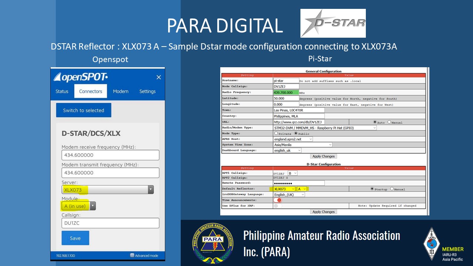Open the APRS Host dropdown
Image resolution: width=473 pixels, height=266 pixels.
[293, 139]
